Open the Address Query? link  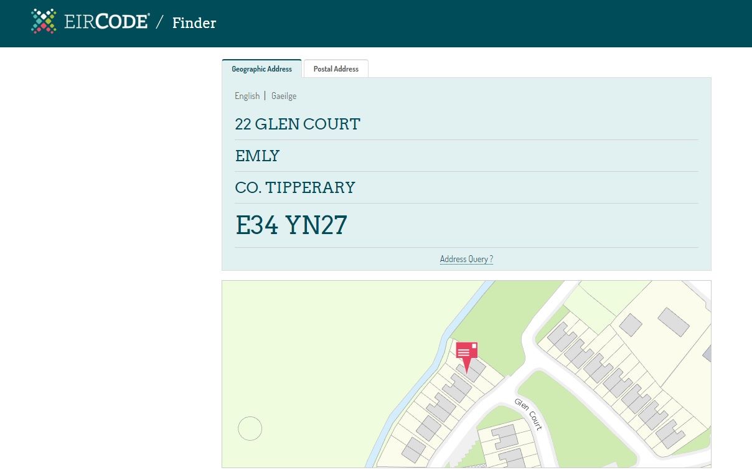(466, 259)
